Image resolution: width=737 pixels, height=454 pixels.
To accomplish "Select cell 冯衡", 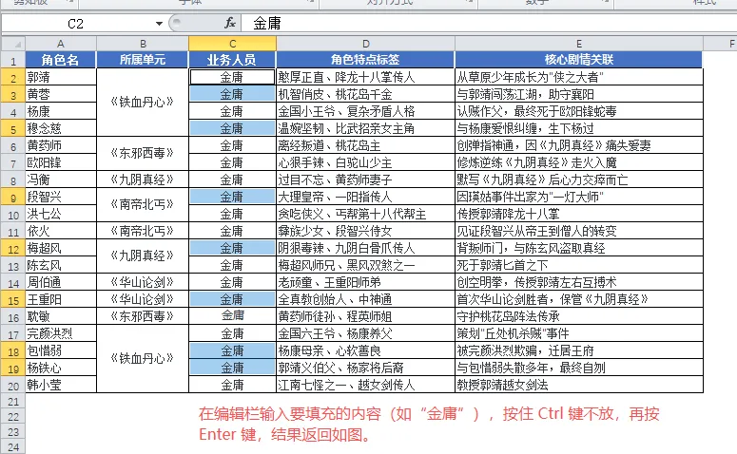I will point(61,180).
